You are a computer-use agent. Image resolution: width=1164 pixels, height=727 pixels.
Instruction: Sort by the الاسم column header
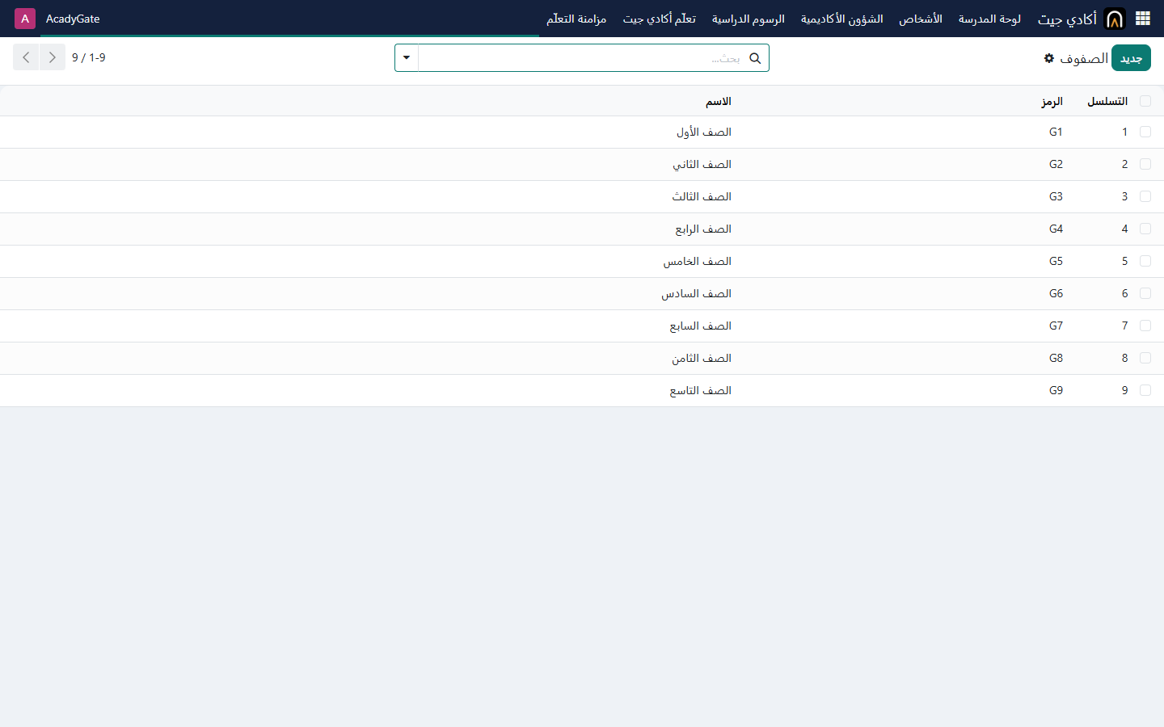pos(719,101)
